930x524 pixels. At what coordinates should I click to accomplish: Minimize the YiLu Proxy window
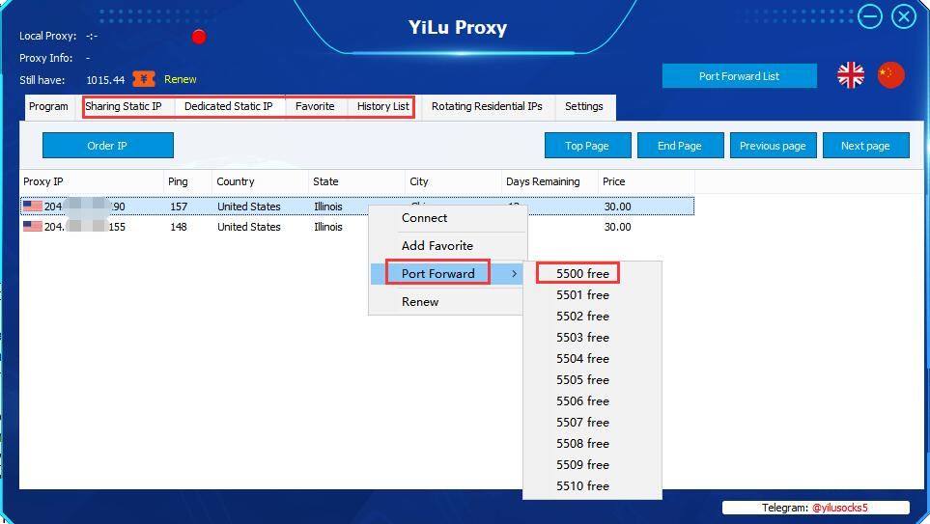869,16
